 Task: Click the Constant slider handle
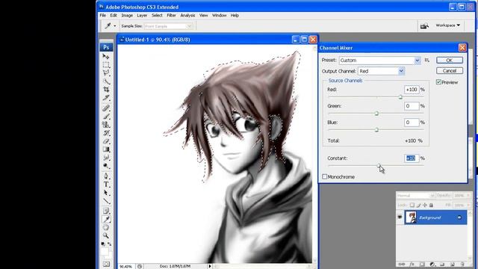pos(379,166)
